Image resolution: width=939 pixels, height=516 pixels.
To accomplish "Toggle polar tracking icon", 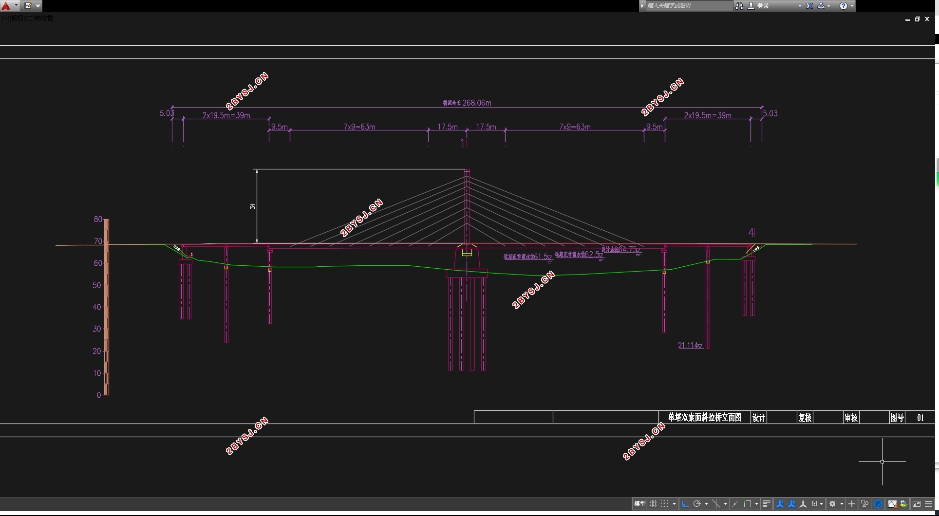I will (x=697, y=504).
